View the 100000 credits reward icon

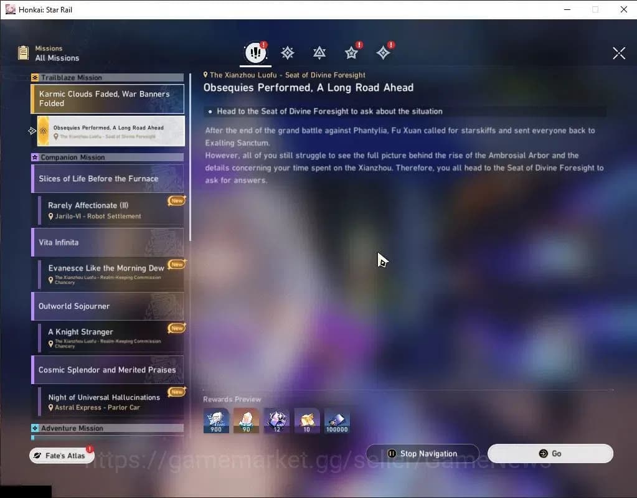[337, 421]
